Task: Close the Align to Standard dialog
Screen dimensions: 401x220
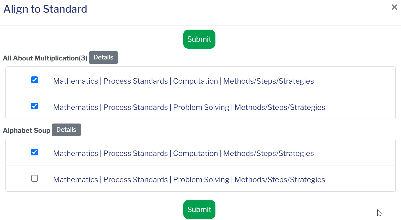Action: [394, 7]
